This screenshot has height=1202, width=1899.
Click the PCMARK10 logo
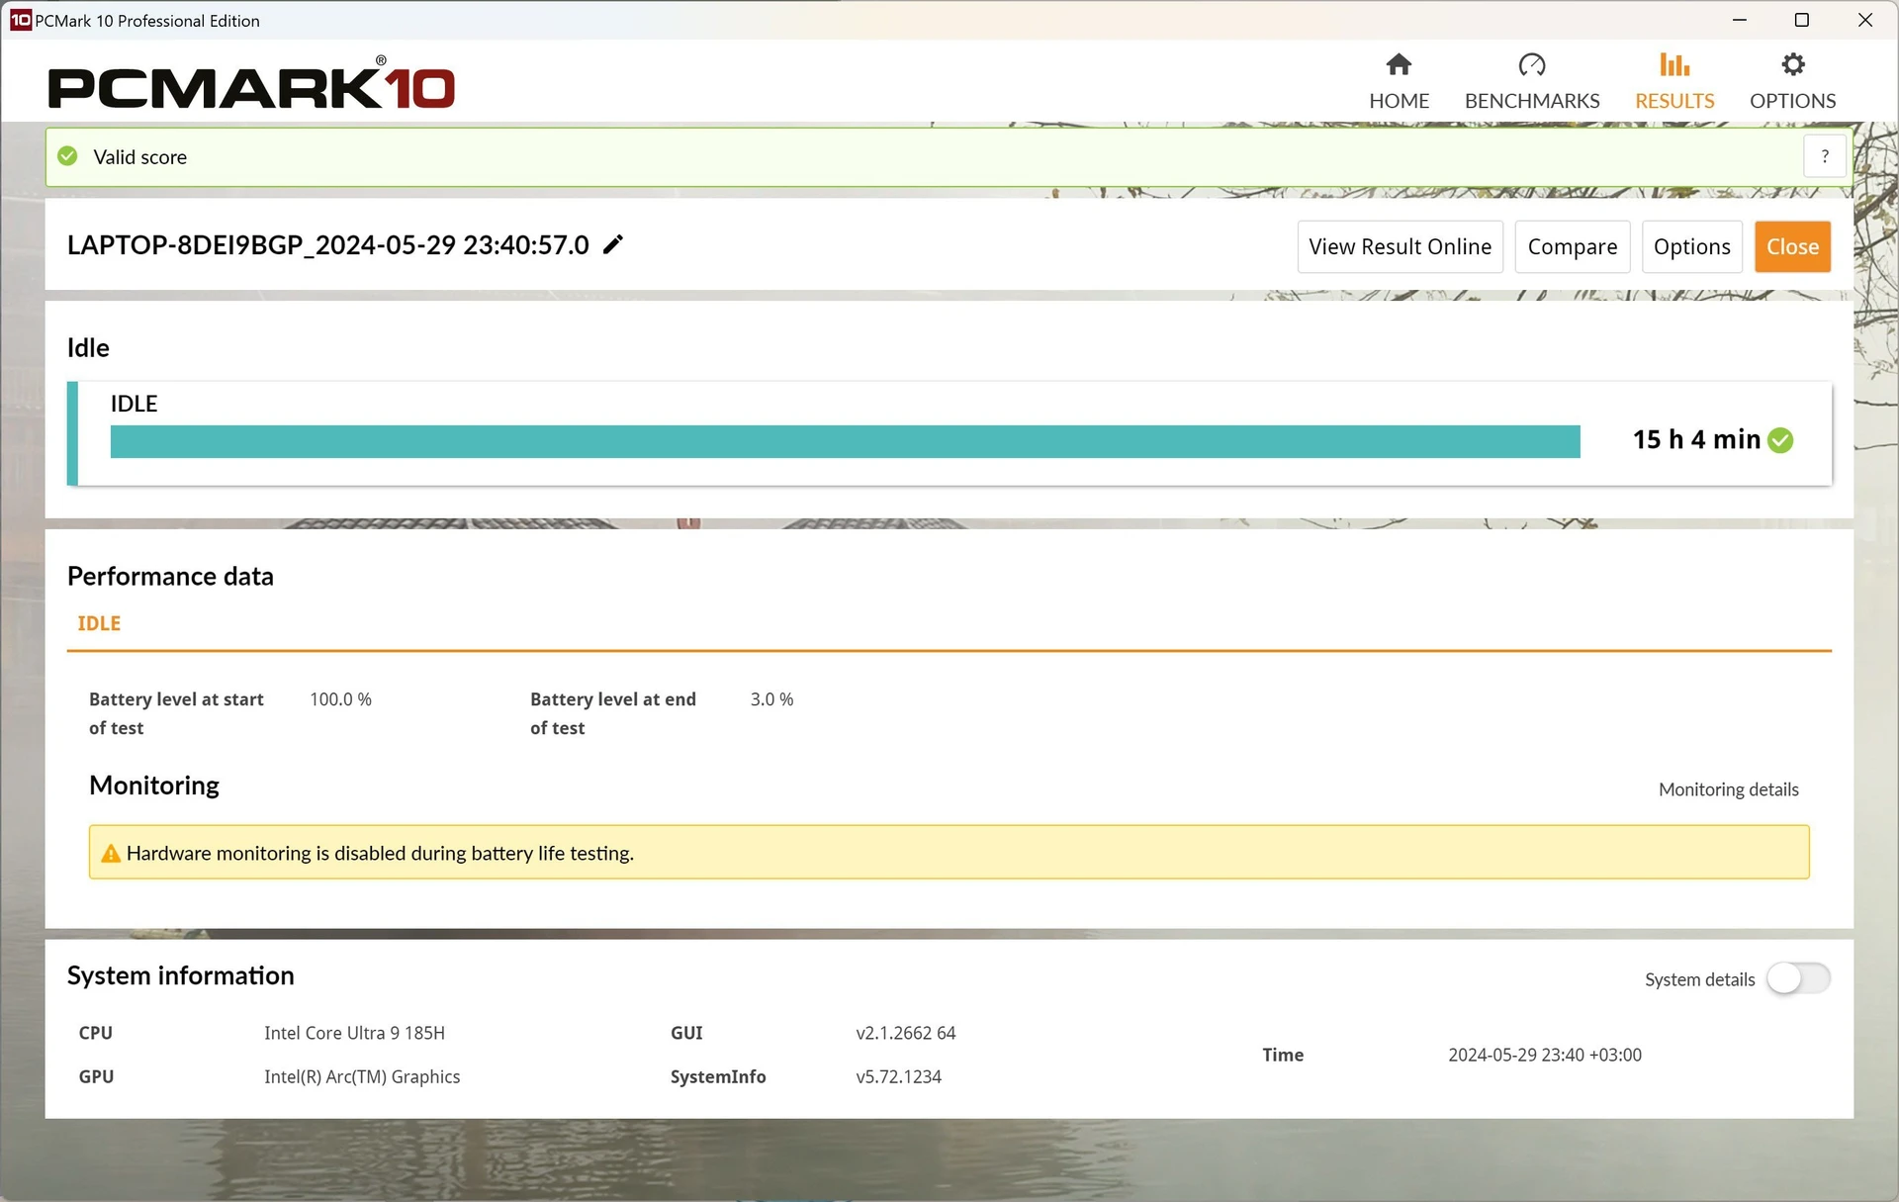pyautogui.click(x=251, y=83)
